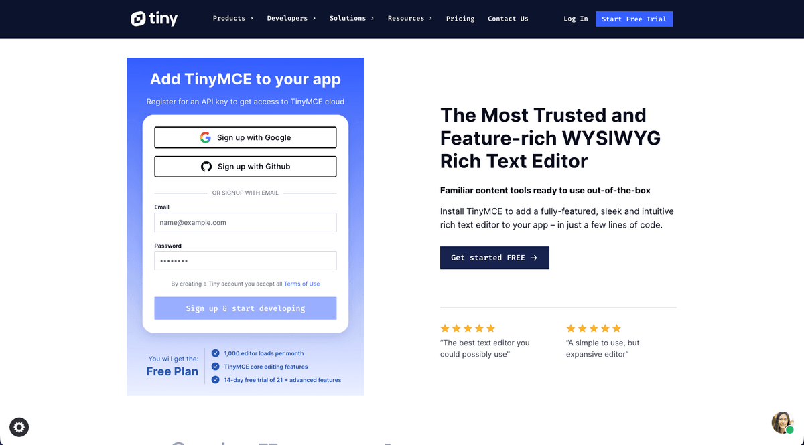The height and width of the screenshot is (445, 804).
Task: Click the Github octocat icon
Action: pos(206,167)
